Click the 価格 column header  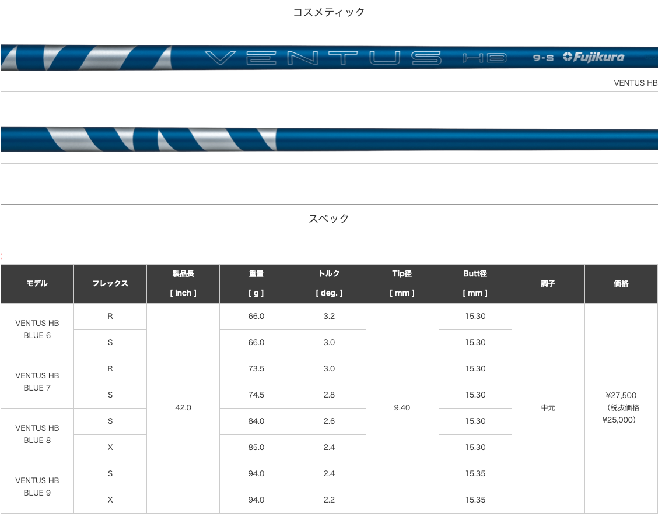621,284
